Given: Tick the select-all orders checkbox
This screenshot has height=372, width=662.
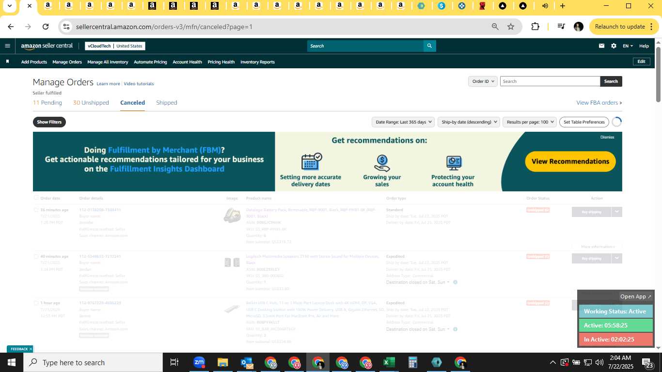Looking at the screenshot, I should [36, 198].
